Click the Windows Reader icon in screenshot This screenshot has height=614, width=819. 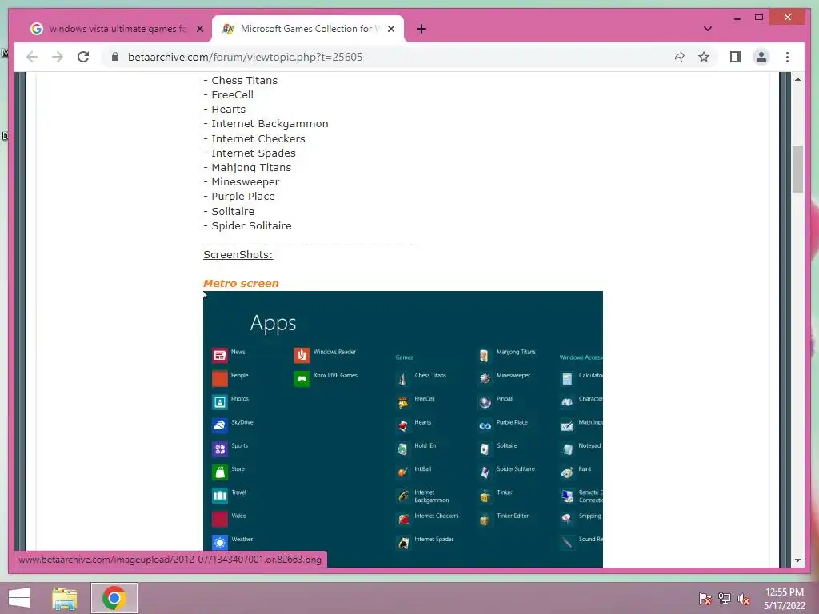[x=302, y=356]
